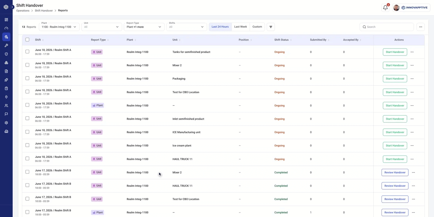Open the Plant dropdown

pyautogui.click(x=59, y=27)
